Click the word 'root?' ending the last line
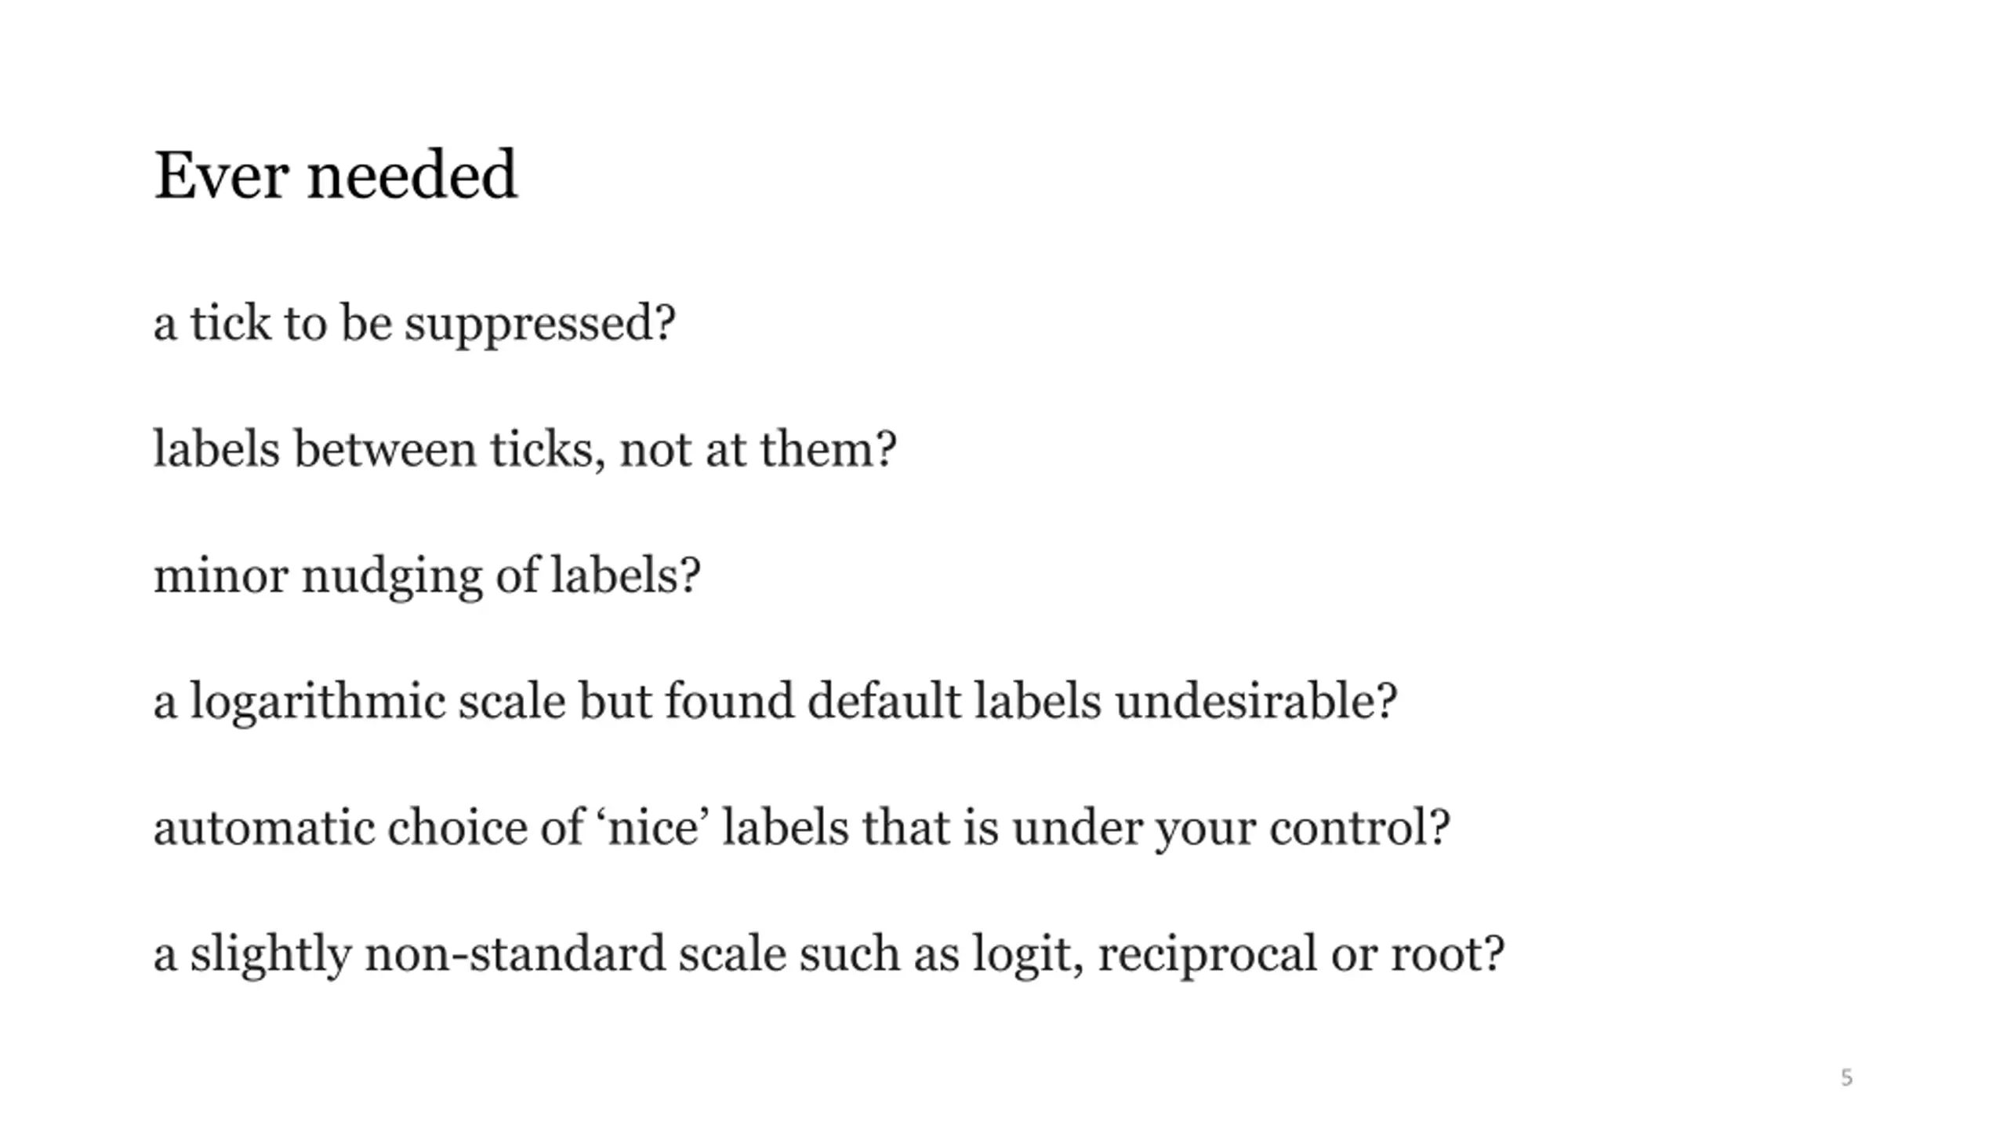This screenshot has width=2007, height=1129. point(1447,953)
